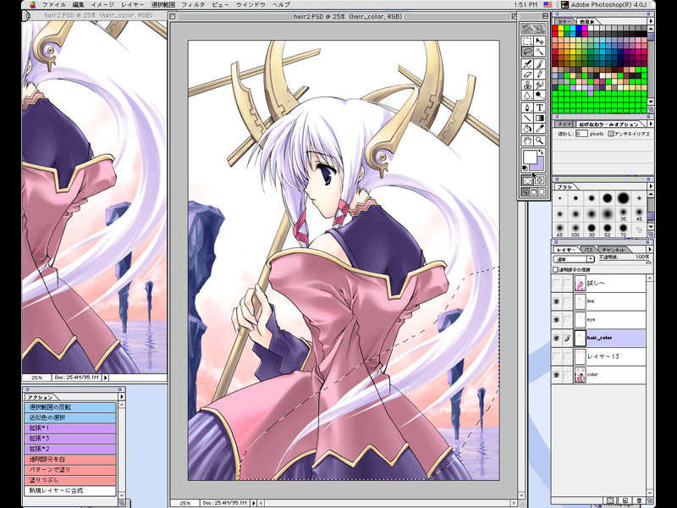
Task: Switch to Standard selection mode
Action: [527, 180]
